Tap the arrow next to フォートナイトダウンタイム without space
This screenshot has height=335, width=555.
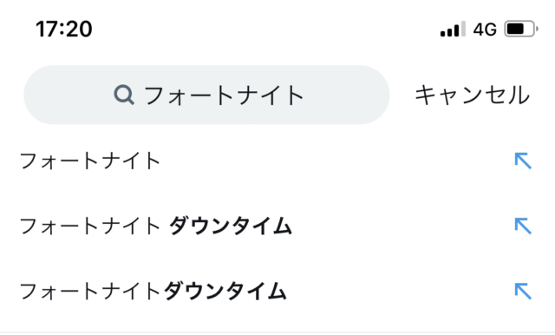[523, 291]
